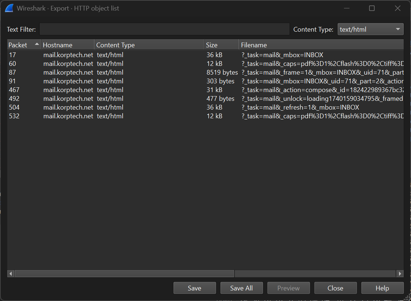Viewport: 411px width, 301px height.
Task: Click the horizontal scrollbar left arrow
Action: point(11,273)
